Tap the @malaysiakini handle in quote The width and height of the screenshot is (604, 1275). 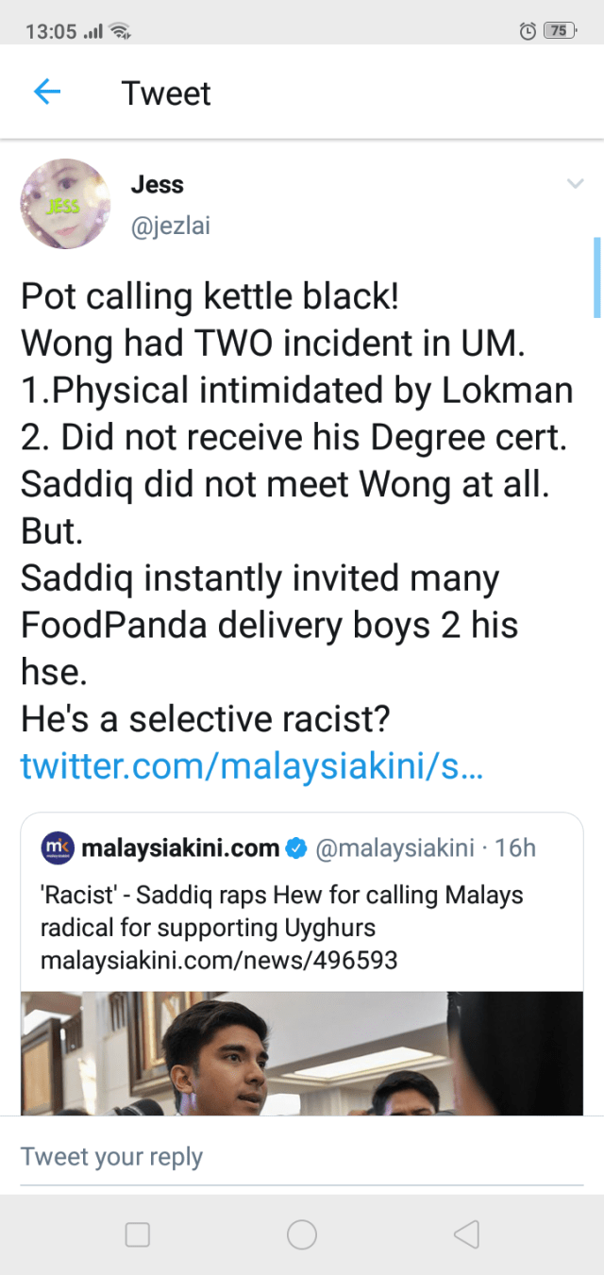point(394,848)
